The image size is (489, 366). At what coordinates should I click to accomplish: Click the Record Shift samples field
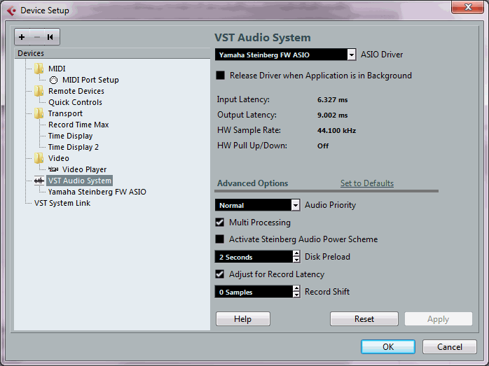[252, 292]
